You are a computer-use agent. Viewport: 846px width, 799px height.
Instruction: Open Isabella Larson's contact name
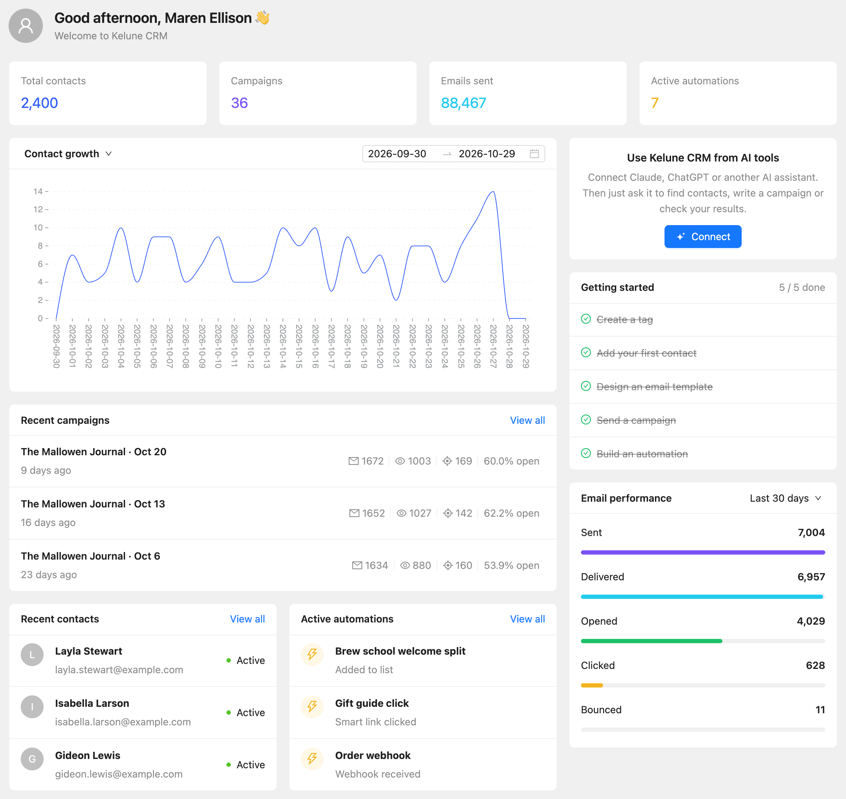tap(92, 704)
